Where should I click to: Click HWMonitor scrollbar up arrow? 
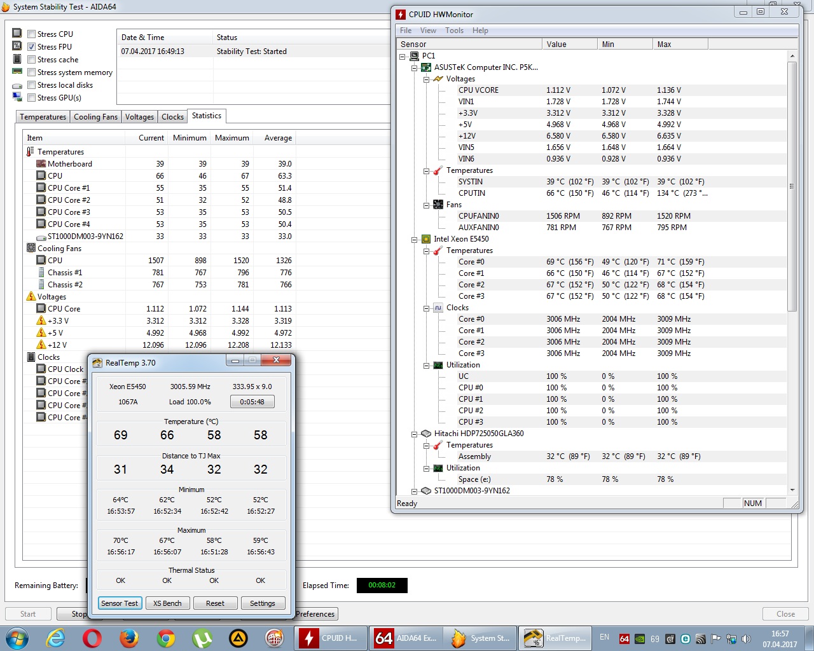point(792,56)
